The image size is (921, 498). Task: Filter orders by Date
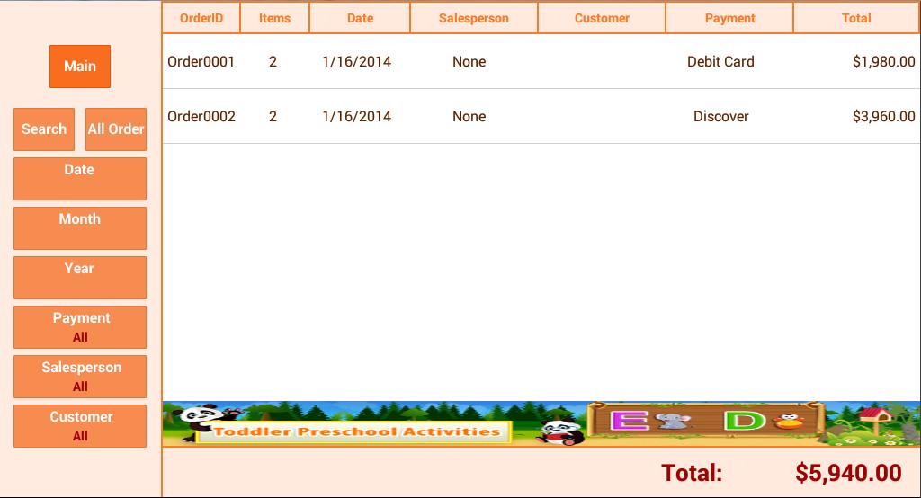[80, 179]
